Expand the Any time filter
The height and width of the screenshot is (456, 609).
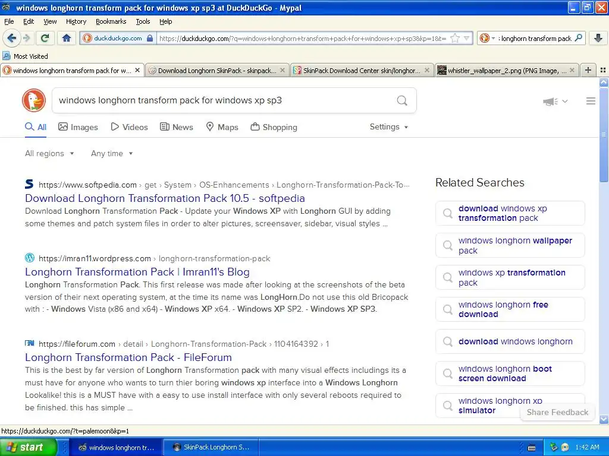[112, 154]
